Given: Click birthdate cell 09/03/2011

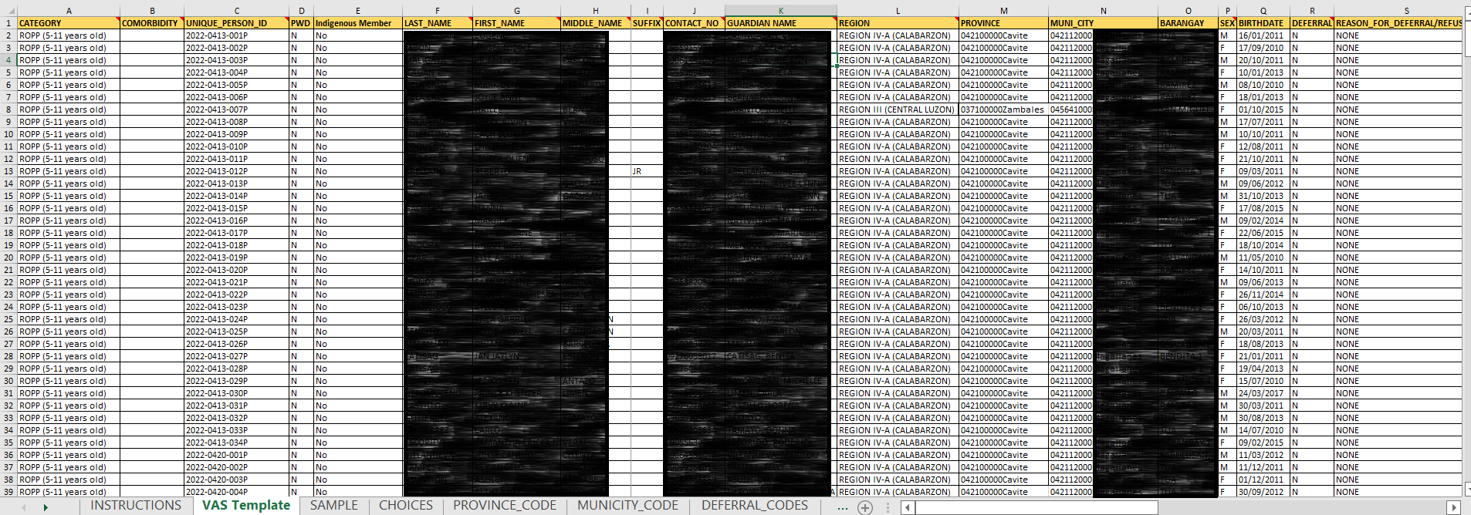Looking at the screenshot, I should click(1263, 171).
